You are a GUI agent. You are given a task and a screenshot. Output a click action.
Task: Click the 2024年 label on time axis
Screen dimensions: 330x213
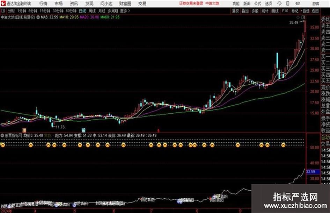pyautogui.click(x=7, y=211)
